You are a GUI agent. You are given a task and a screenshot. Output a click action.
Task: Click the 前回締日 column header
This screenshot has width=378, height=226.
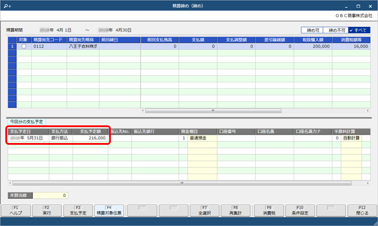pos(120,40)
